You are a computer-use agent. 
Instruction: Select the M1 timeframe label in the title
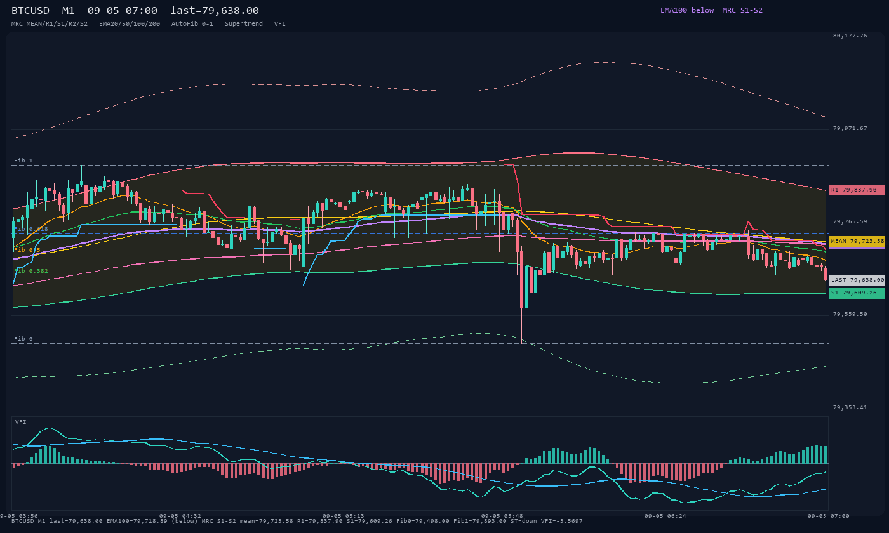pos(69,11)
